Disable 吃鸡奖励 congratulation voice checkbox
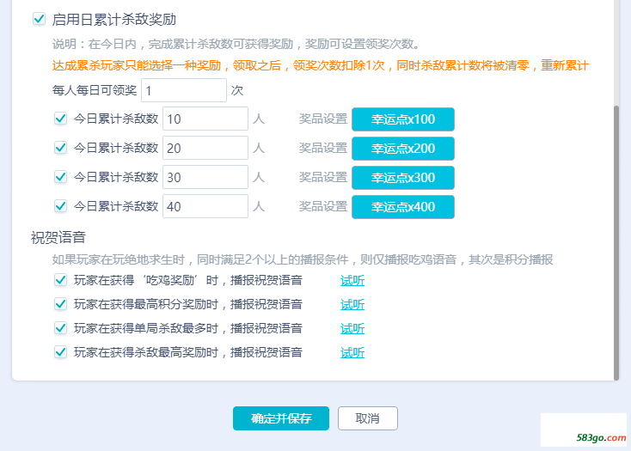This screenshot has width=631, height=451. point(60,280)
